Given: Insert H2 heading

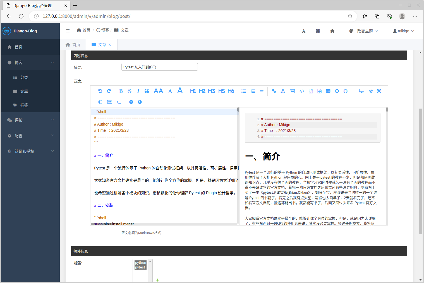Looking at the screenshot, I should click(202, 91).
